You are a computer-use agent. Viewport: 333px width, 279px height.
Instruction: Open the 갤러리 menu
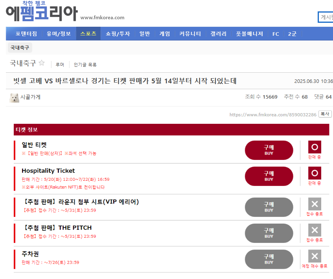[x=218, y=34]
